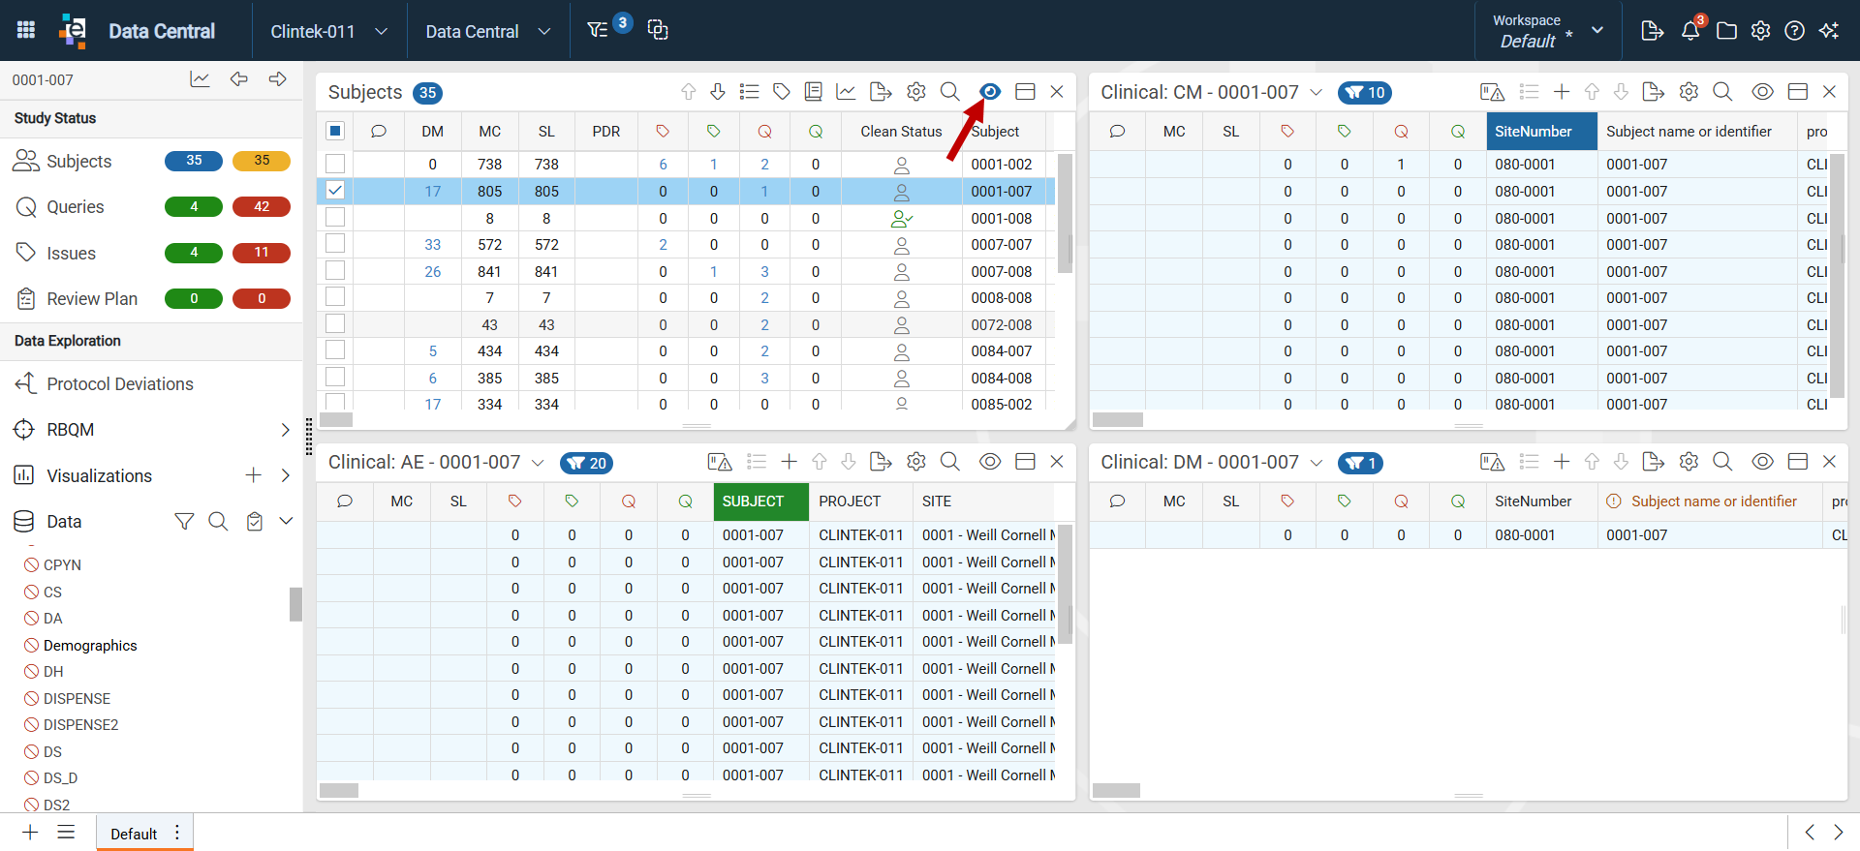Click the download arrow in Subjects toolbar
The height and width of the screenshot is (851, 1860).
tap(718, 92)
